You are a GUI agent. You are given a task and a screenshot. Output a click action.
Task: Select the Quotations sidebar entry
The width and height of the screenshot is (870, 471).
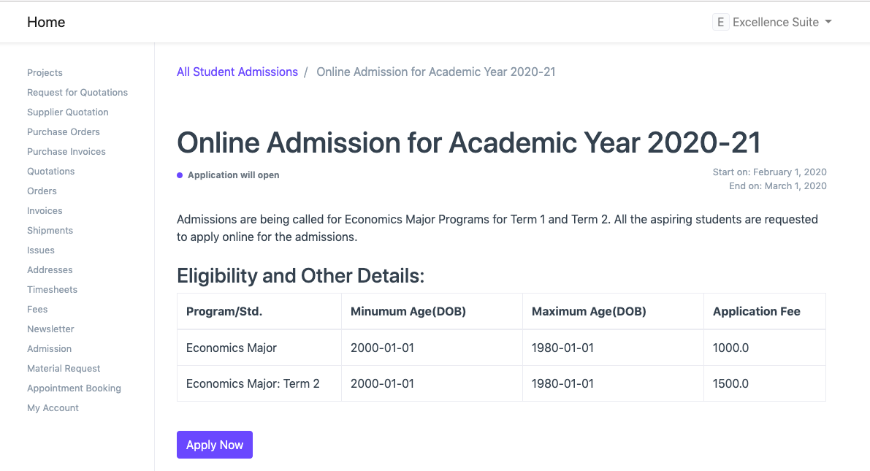pos(50,171)
